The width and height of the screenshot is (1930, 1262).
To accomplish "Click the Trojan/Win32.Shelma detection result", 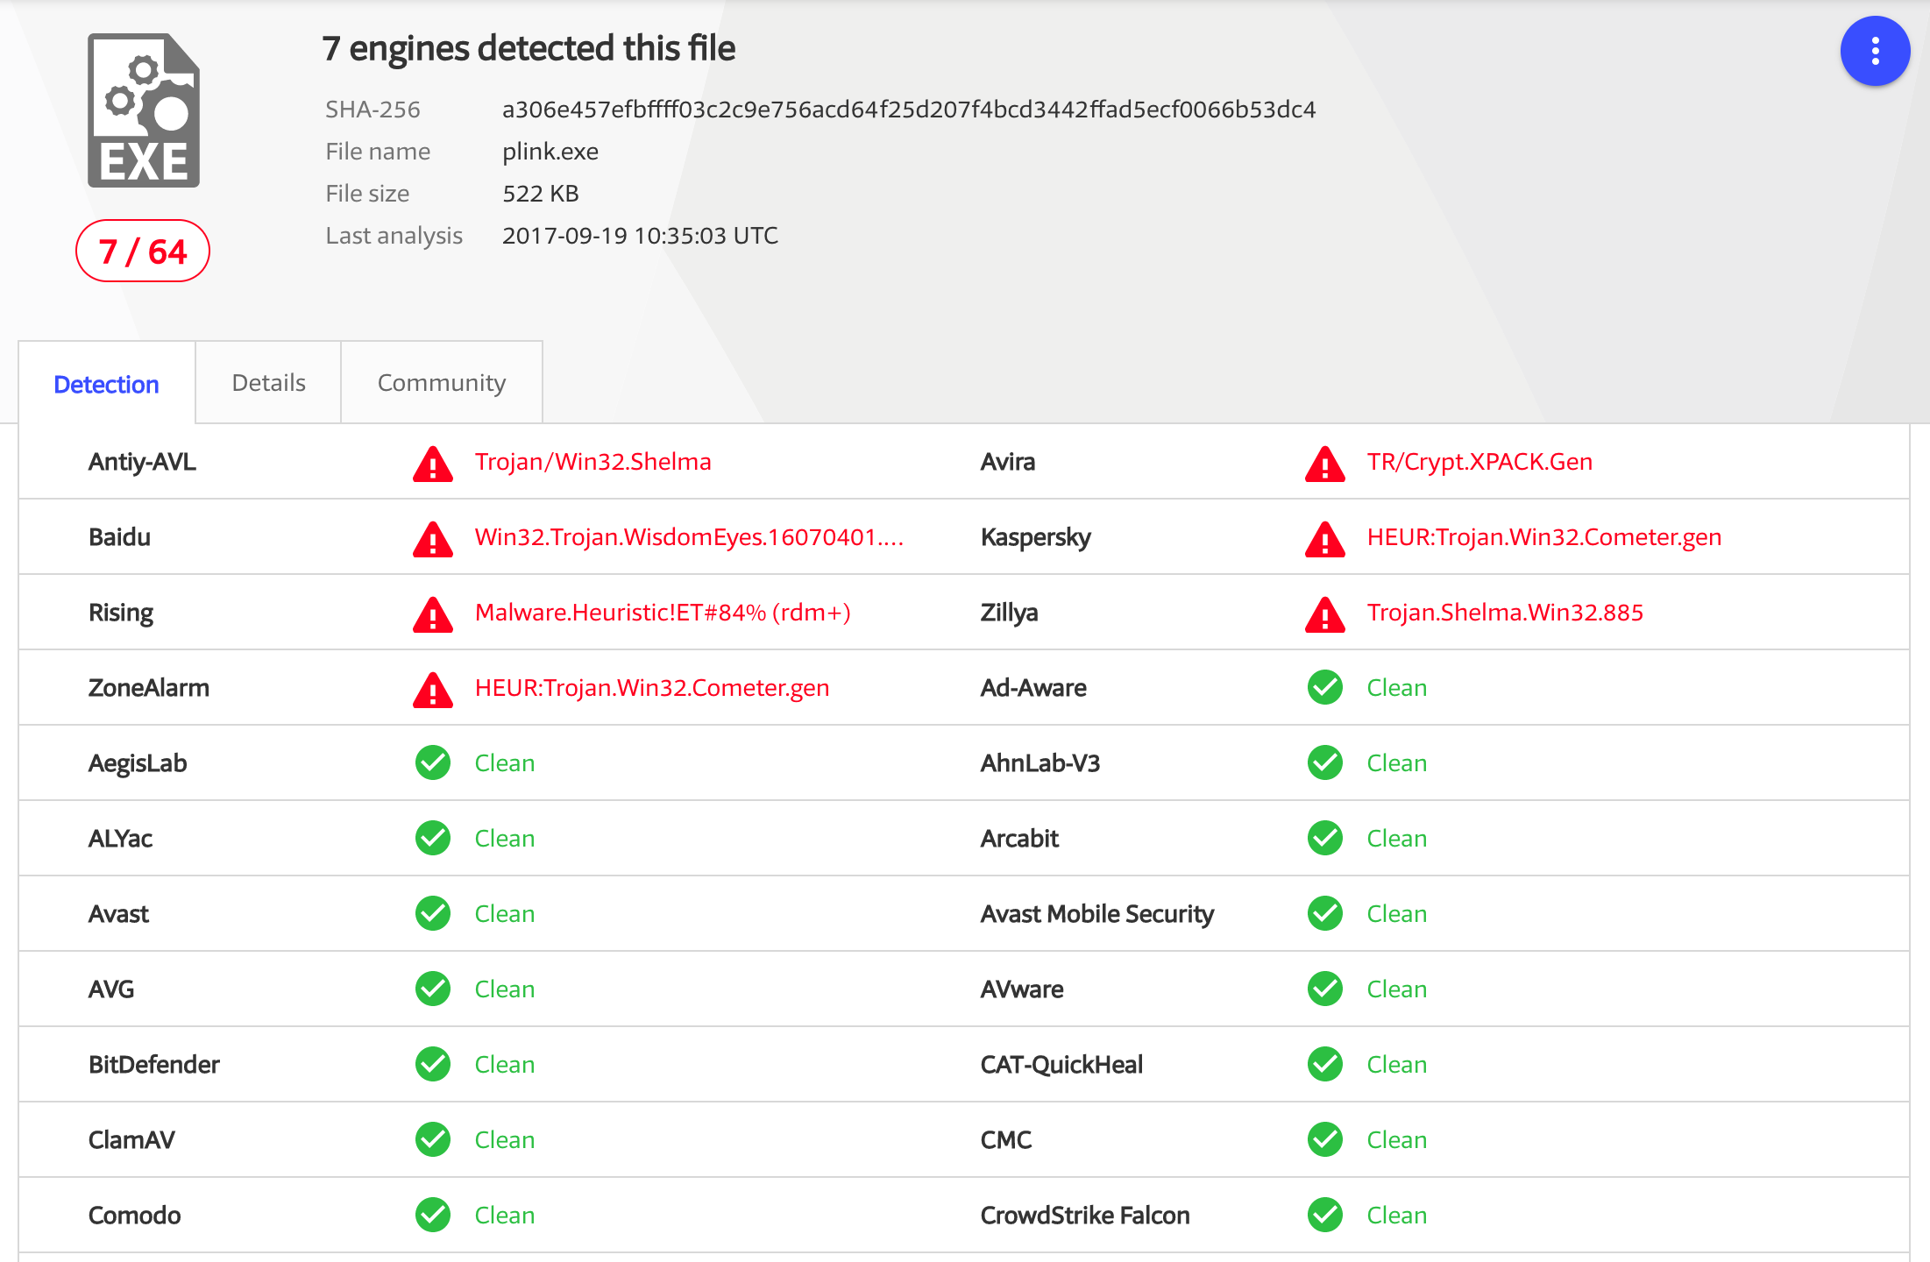I will coord(593,462).
